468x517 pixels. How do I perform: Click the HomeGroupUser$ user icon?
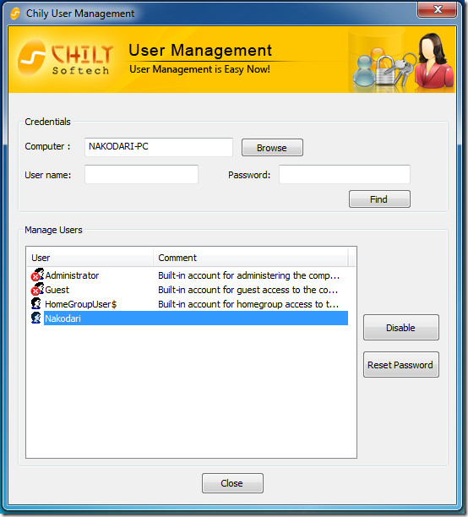[x=36, y=303]
